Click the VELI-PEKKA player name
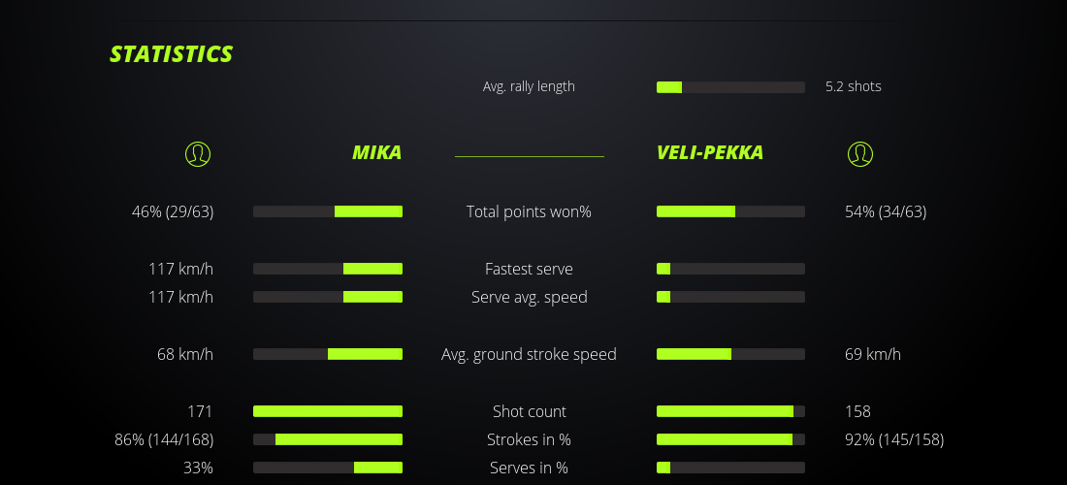This screenshot has height=485, width=1067. tap(709, 152)
